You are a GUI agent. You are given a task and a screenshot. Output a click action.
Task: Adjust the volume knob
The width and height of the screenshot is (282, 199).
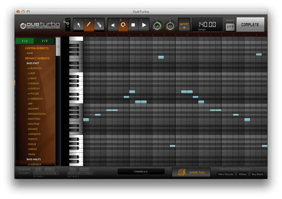click(157, 26)
